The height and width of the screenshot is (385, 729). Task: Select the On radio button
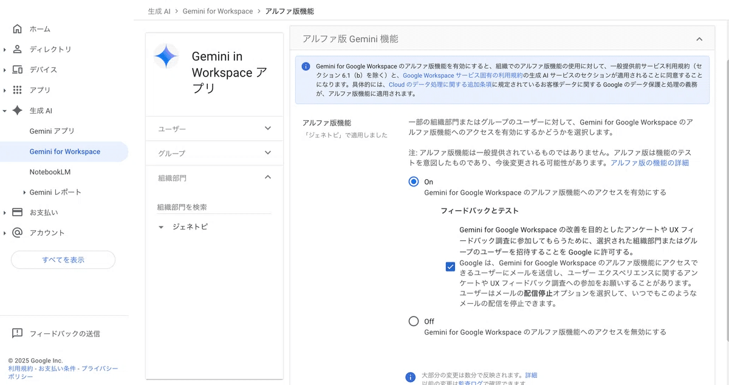click(414, 182)
